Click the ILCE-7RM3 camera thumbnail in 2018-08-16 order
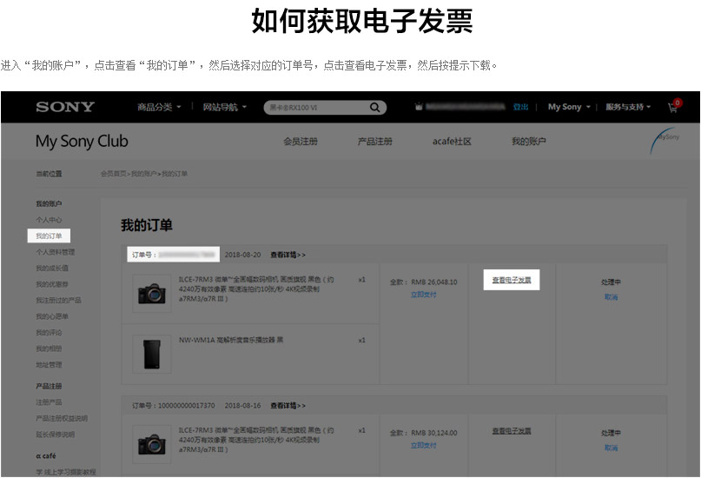 [152, 444]
